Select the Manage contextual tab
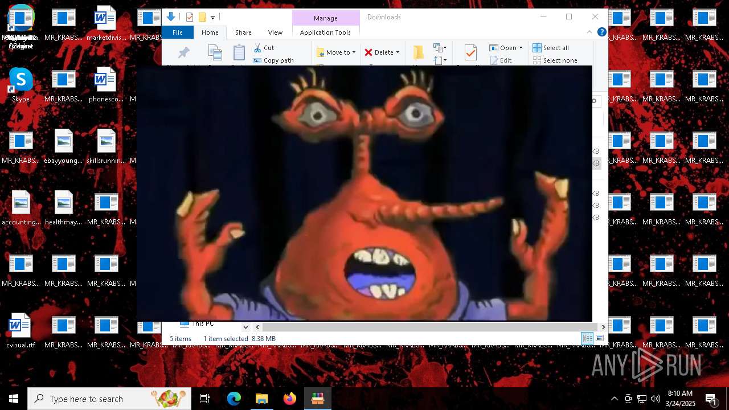Viewport: 729px width, 410px height. [x=326, y=18]
